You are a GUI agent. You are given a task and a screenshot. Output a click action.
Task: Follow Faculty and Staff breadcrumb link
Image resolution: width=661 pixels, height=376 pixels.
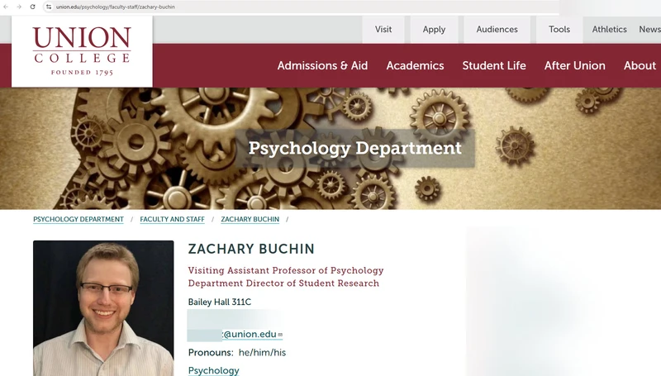click(172, 220)
